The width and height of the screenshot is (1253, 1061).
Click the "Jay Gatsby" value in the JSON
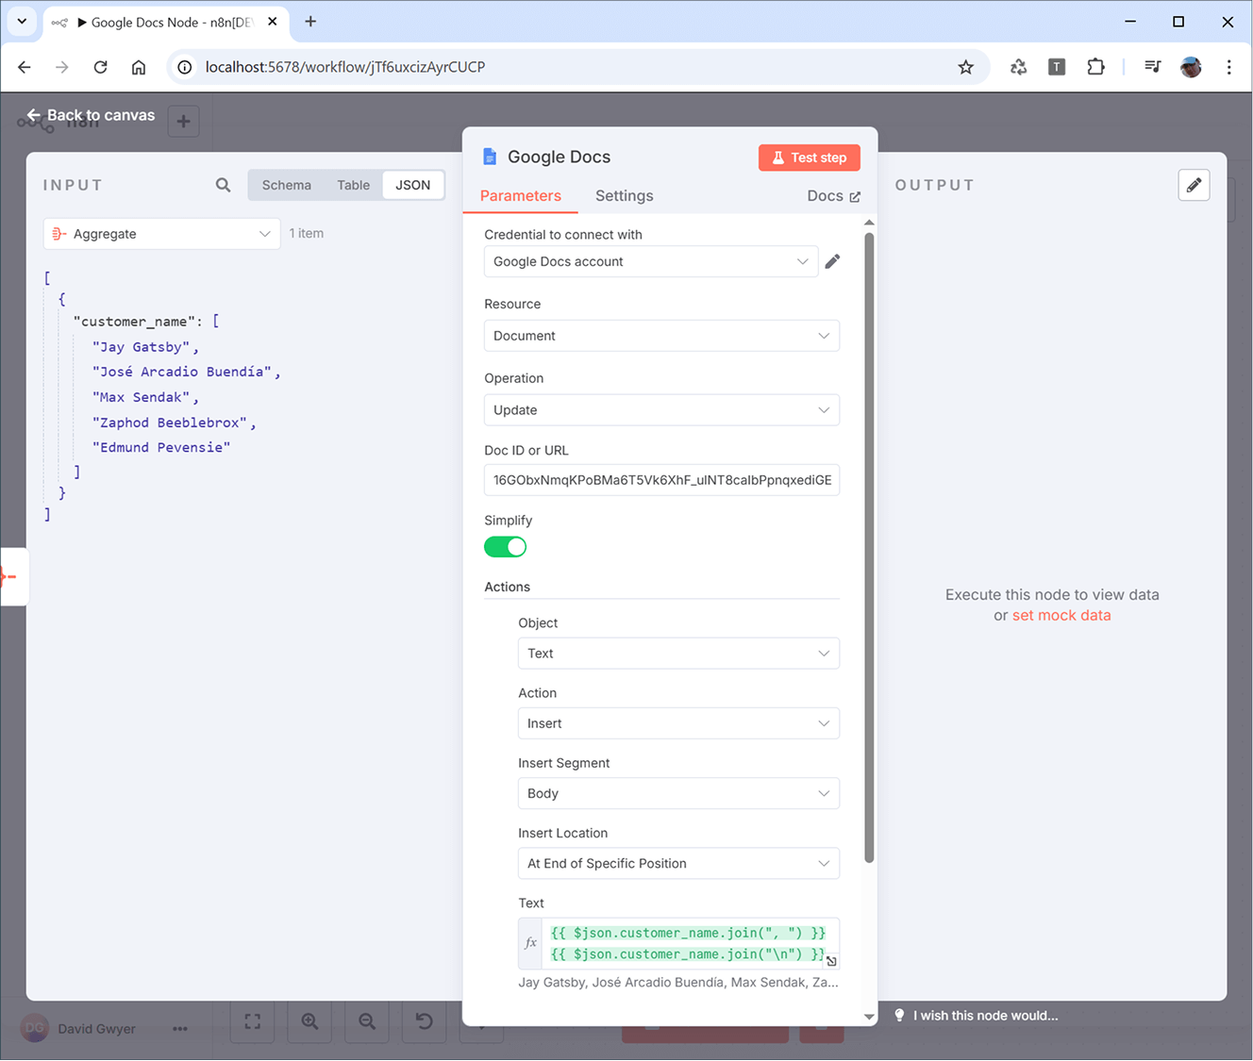pos(141,347)
